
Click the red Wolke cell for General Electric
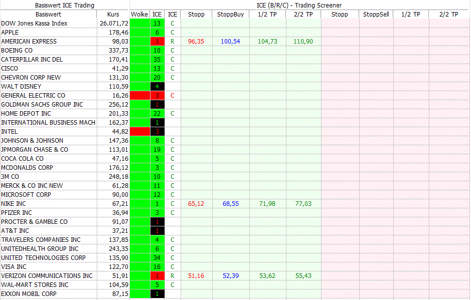[139, 95]
